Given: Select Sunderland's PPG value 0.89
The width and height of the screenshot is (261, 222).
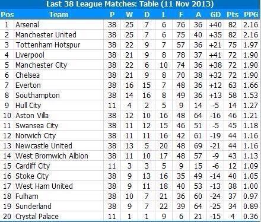Looking at the screenshot, I should (x=251, y=207).
